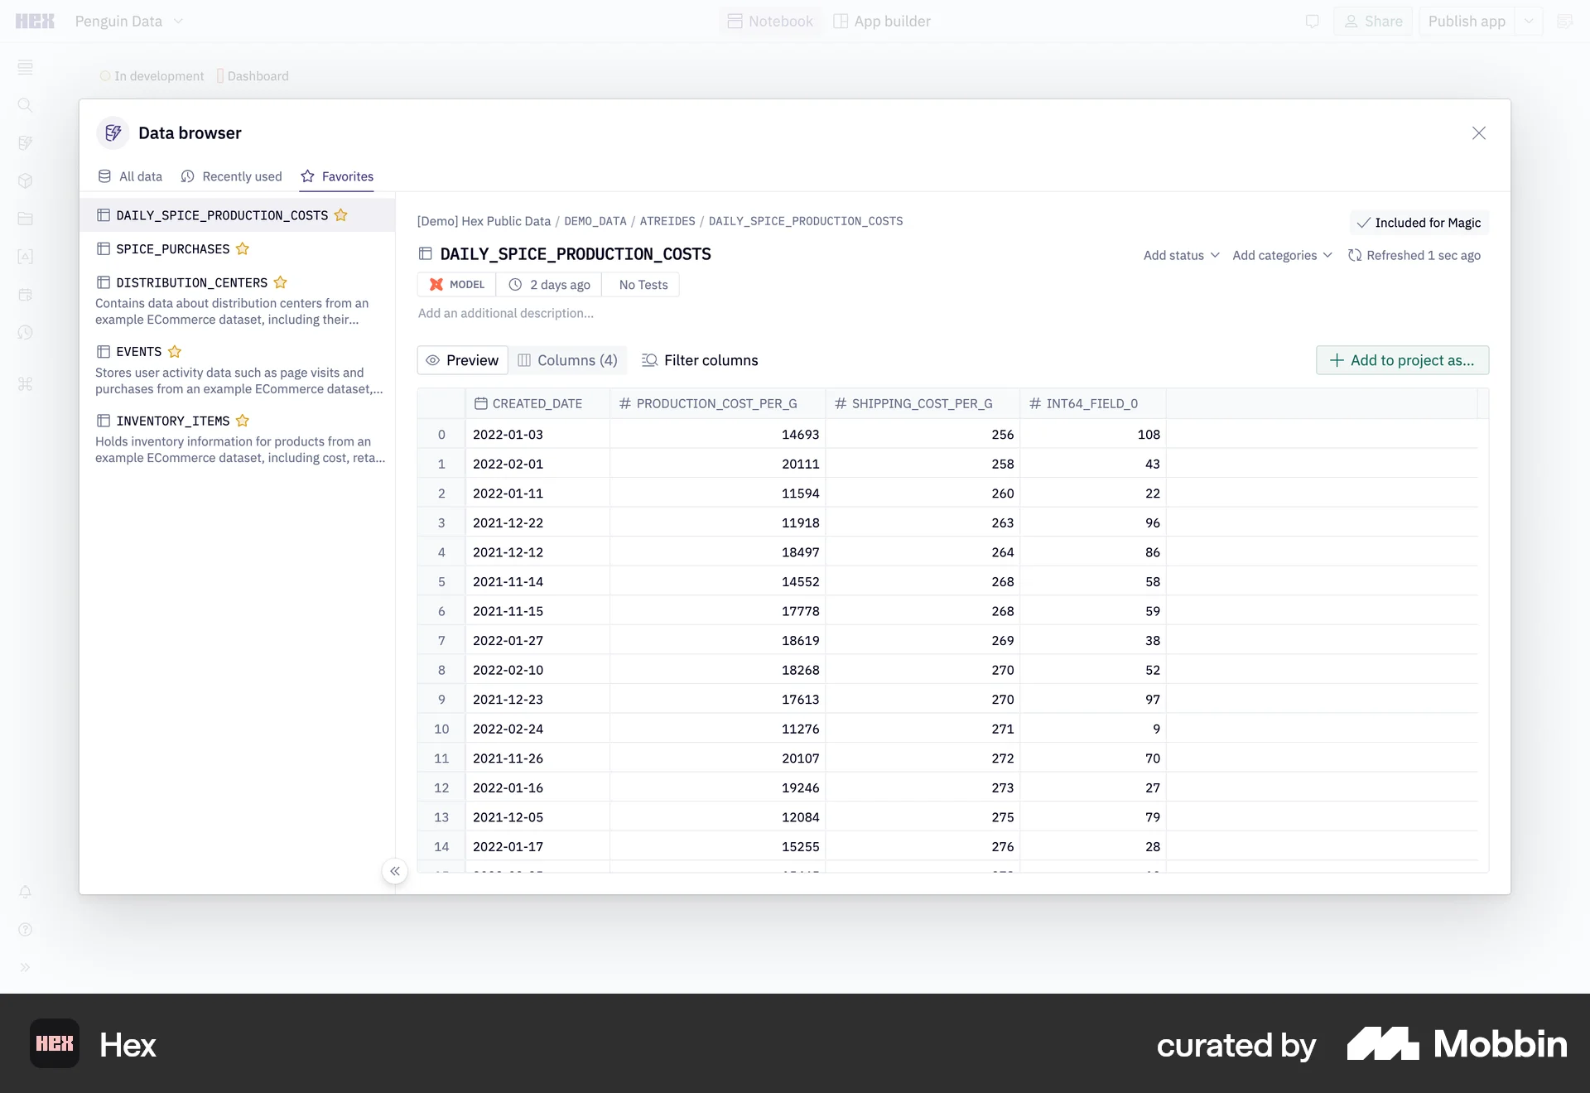This screenshot has height=1093, width=1590.
Task: Open the scheduled runs calendar icon
Action: tap(26, 295)
